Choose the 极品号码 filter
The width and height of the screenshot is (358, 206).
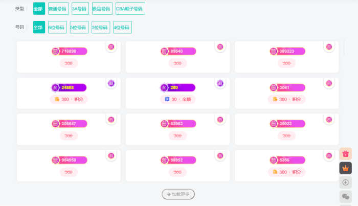pos(102,9)
